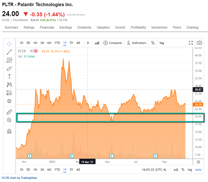Set top range to 1M

[x=35, y=43]
